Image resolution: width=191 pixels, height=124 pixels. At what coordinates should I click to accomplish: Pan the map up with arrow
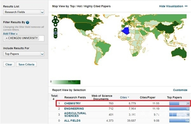(x=55, y=17)
